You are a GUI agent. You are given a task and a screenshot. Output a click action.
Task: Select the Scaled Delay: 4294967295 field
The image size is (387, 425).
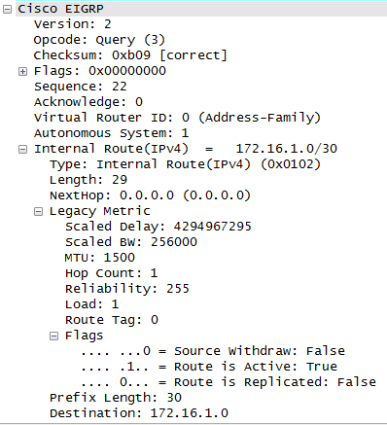pyautogui.click(x=158, y=227)
